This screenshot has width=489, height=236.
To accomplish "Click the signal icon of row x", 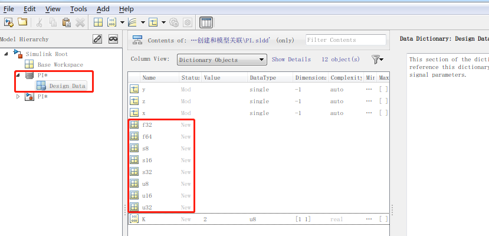I will (134, 113).
